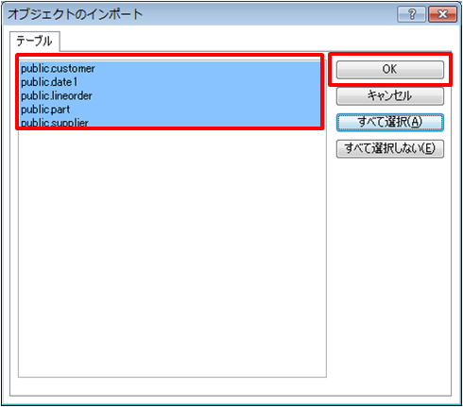Close the オブジェクトのインポート dialog
Viewport: 463px width, 407px height.
pyautogui.click(x=442, y=14)
